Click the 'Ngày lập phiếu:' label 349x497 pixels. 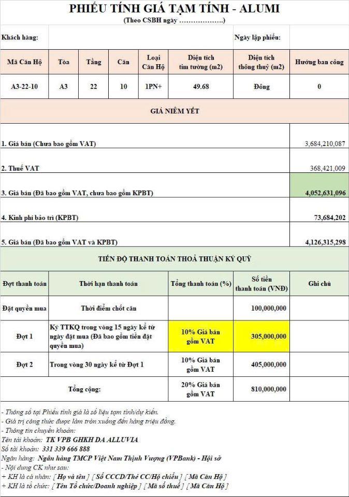pyautogui.click(x=257, y=37)
